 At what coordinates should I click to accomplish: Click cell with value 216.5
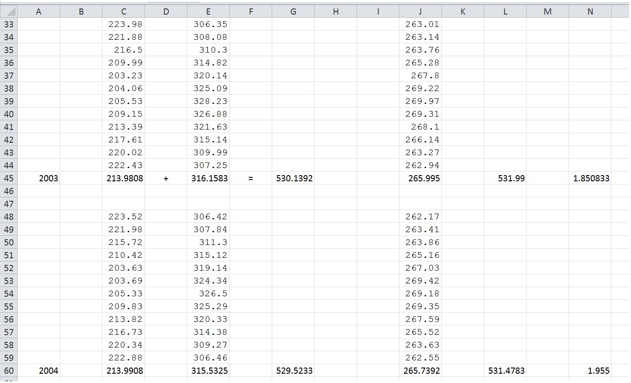(123, 50)
